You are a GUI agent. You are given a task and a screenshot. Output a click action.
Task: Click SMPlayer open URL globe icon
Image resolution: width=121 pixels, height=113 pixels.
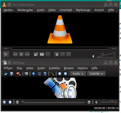pyautogui.click(x=12, y=74)
